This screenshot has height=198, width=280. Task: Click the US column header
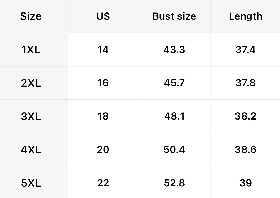click(103, 16)
